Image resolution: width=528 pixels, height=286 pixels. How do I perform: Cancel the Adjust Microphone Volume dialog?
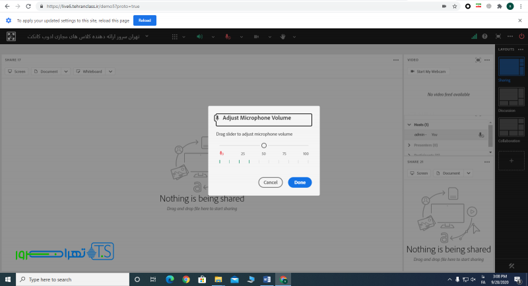pos(270,183)
